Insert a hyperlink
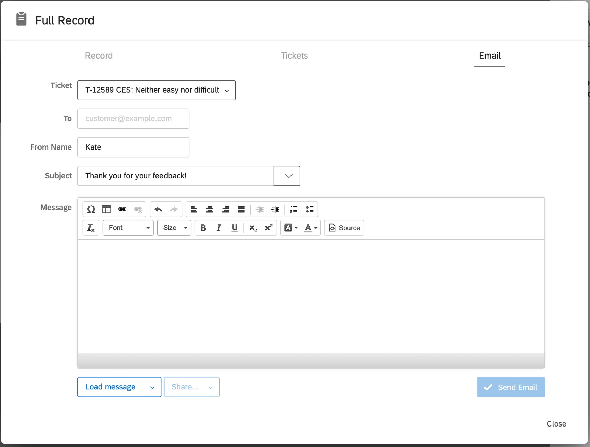 122,209
